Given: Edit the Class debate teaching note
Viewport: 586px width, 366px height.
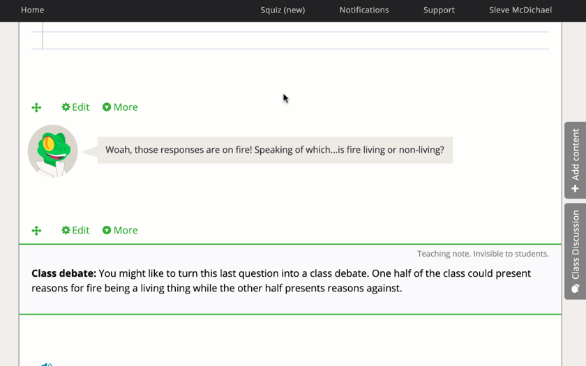Looking at the screenshot, I should (x=76, y=230).
